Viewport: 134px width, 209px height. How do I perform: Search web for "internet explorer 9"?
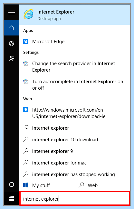coord(75,151)
